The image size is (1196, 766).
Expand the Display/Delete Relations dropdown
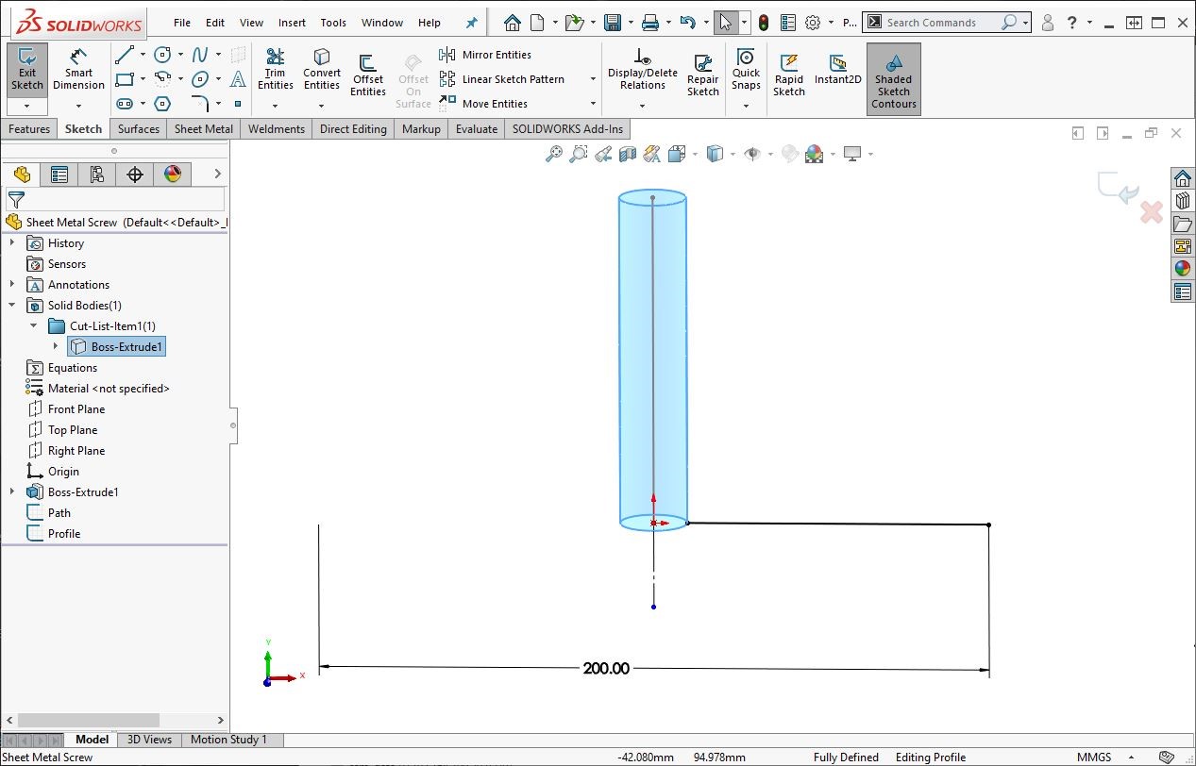click(642, 105)
